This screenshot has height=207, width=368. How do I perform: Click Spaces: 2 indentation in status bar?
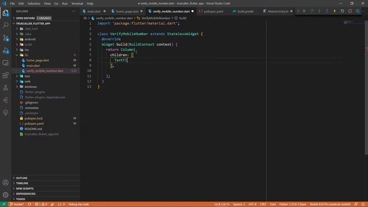[239, 204]
